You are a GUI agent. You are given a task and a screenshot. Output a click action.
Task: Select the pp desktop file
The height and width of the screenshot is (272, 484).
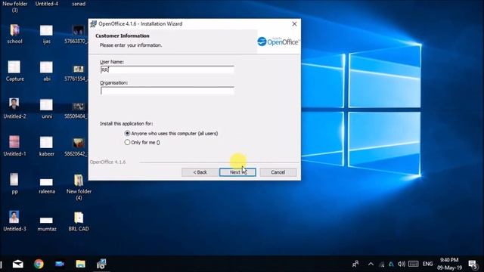pos(14,184)
